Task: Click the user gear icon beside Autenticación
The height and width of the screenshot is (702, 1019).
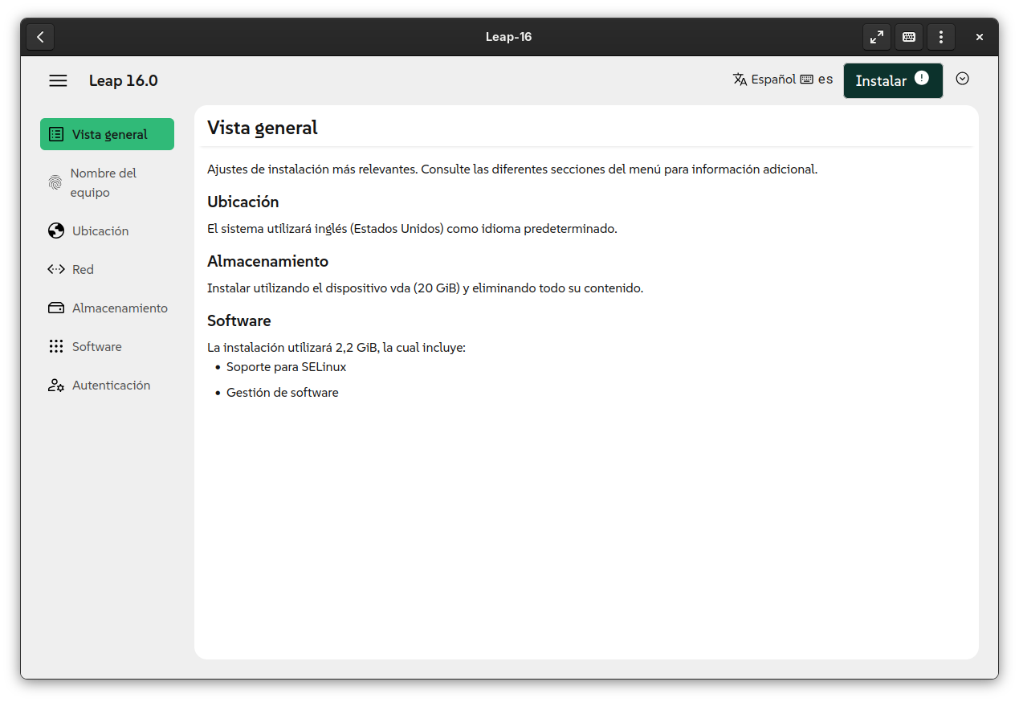Action: tap(55, 386)
